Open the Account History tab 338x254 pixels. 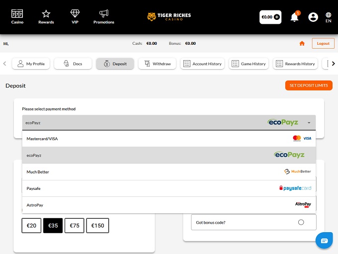[202, 64]
